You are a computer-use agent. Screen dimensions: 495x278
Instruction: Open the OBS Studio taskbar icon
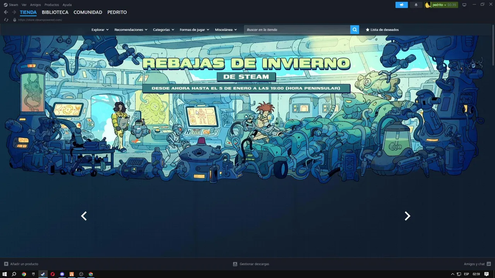coord(81,274)
